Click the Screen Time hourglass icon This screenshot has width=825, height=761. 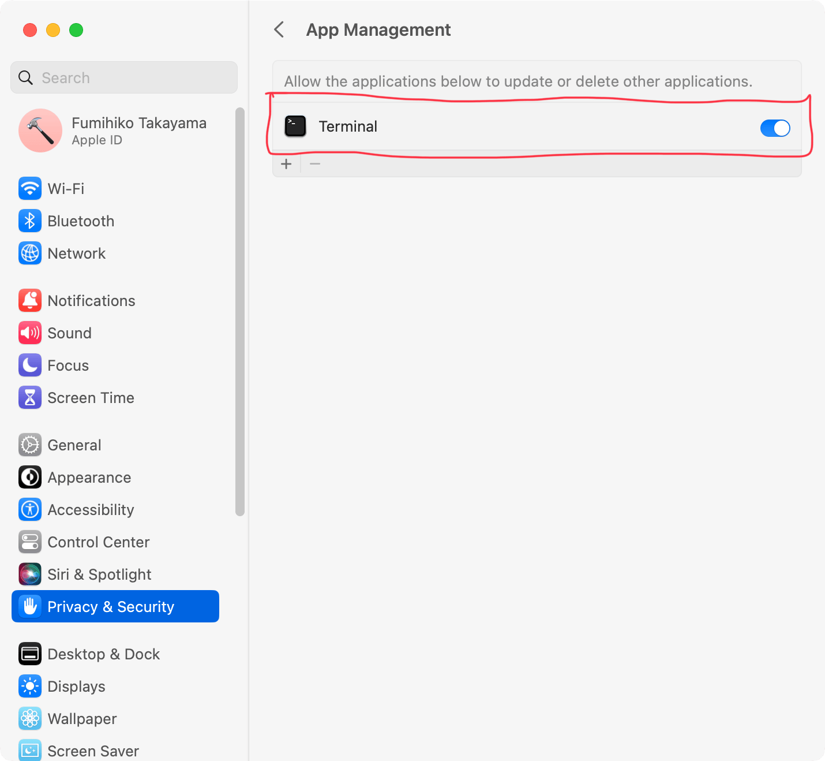pos(30,397)
